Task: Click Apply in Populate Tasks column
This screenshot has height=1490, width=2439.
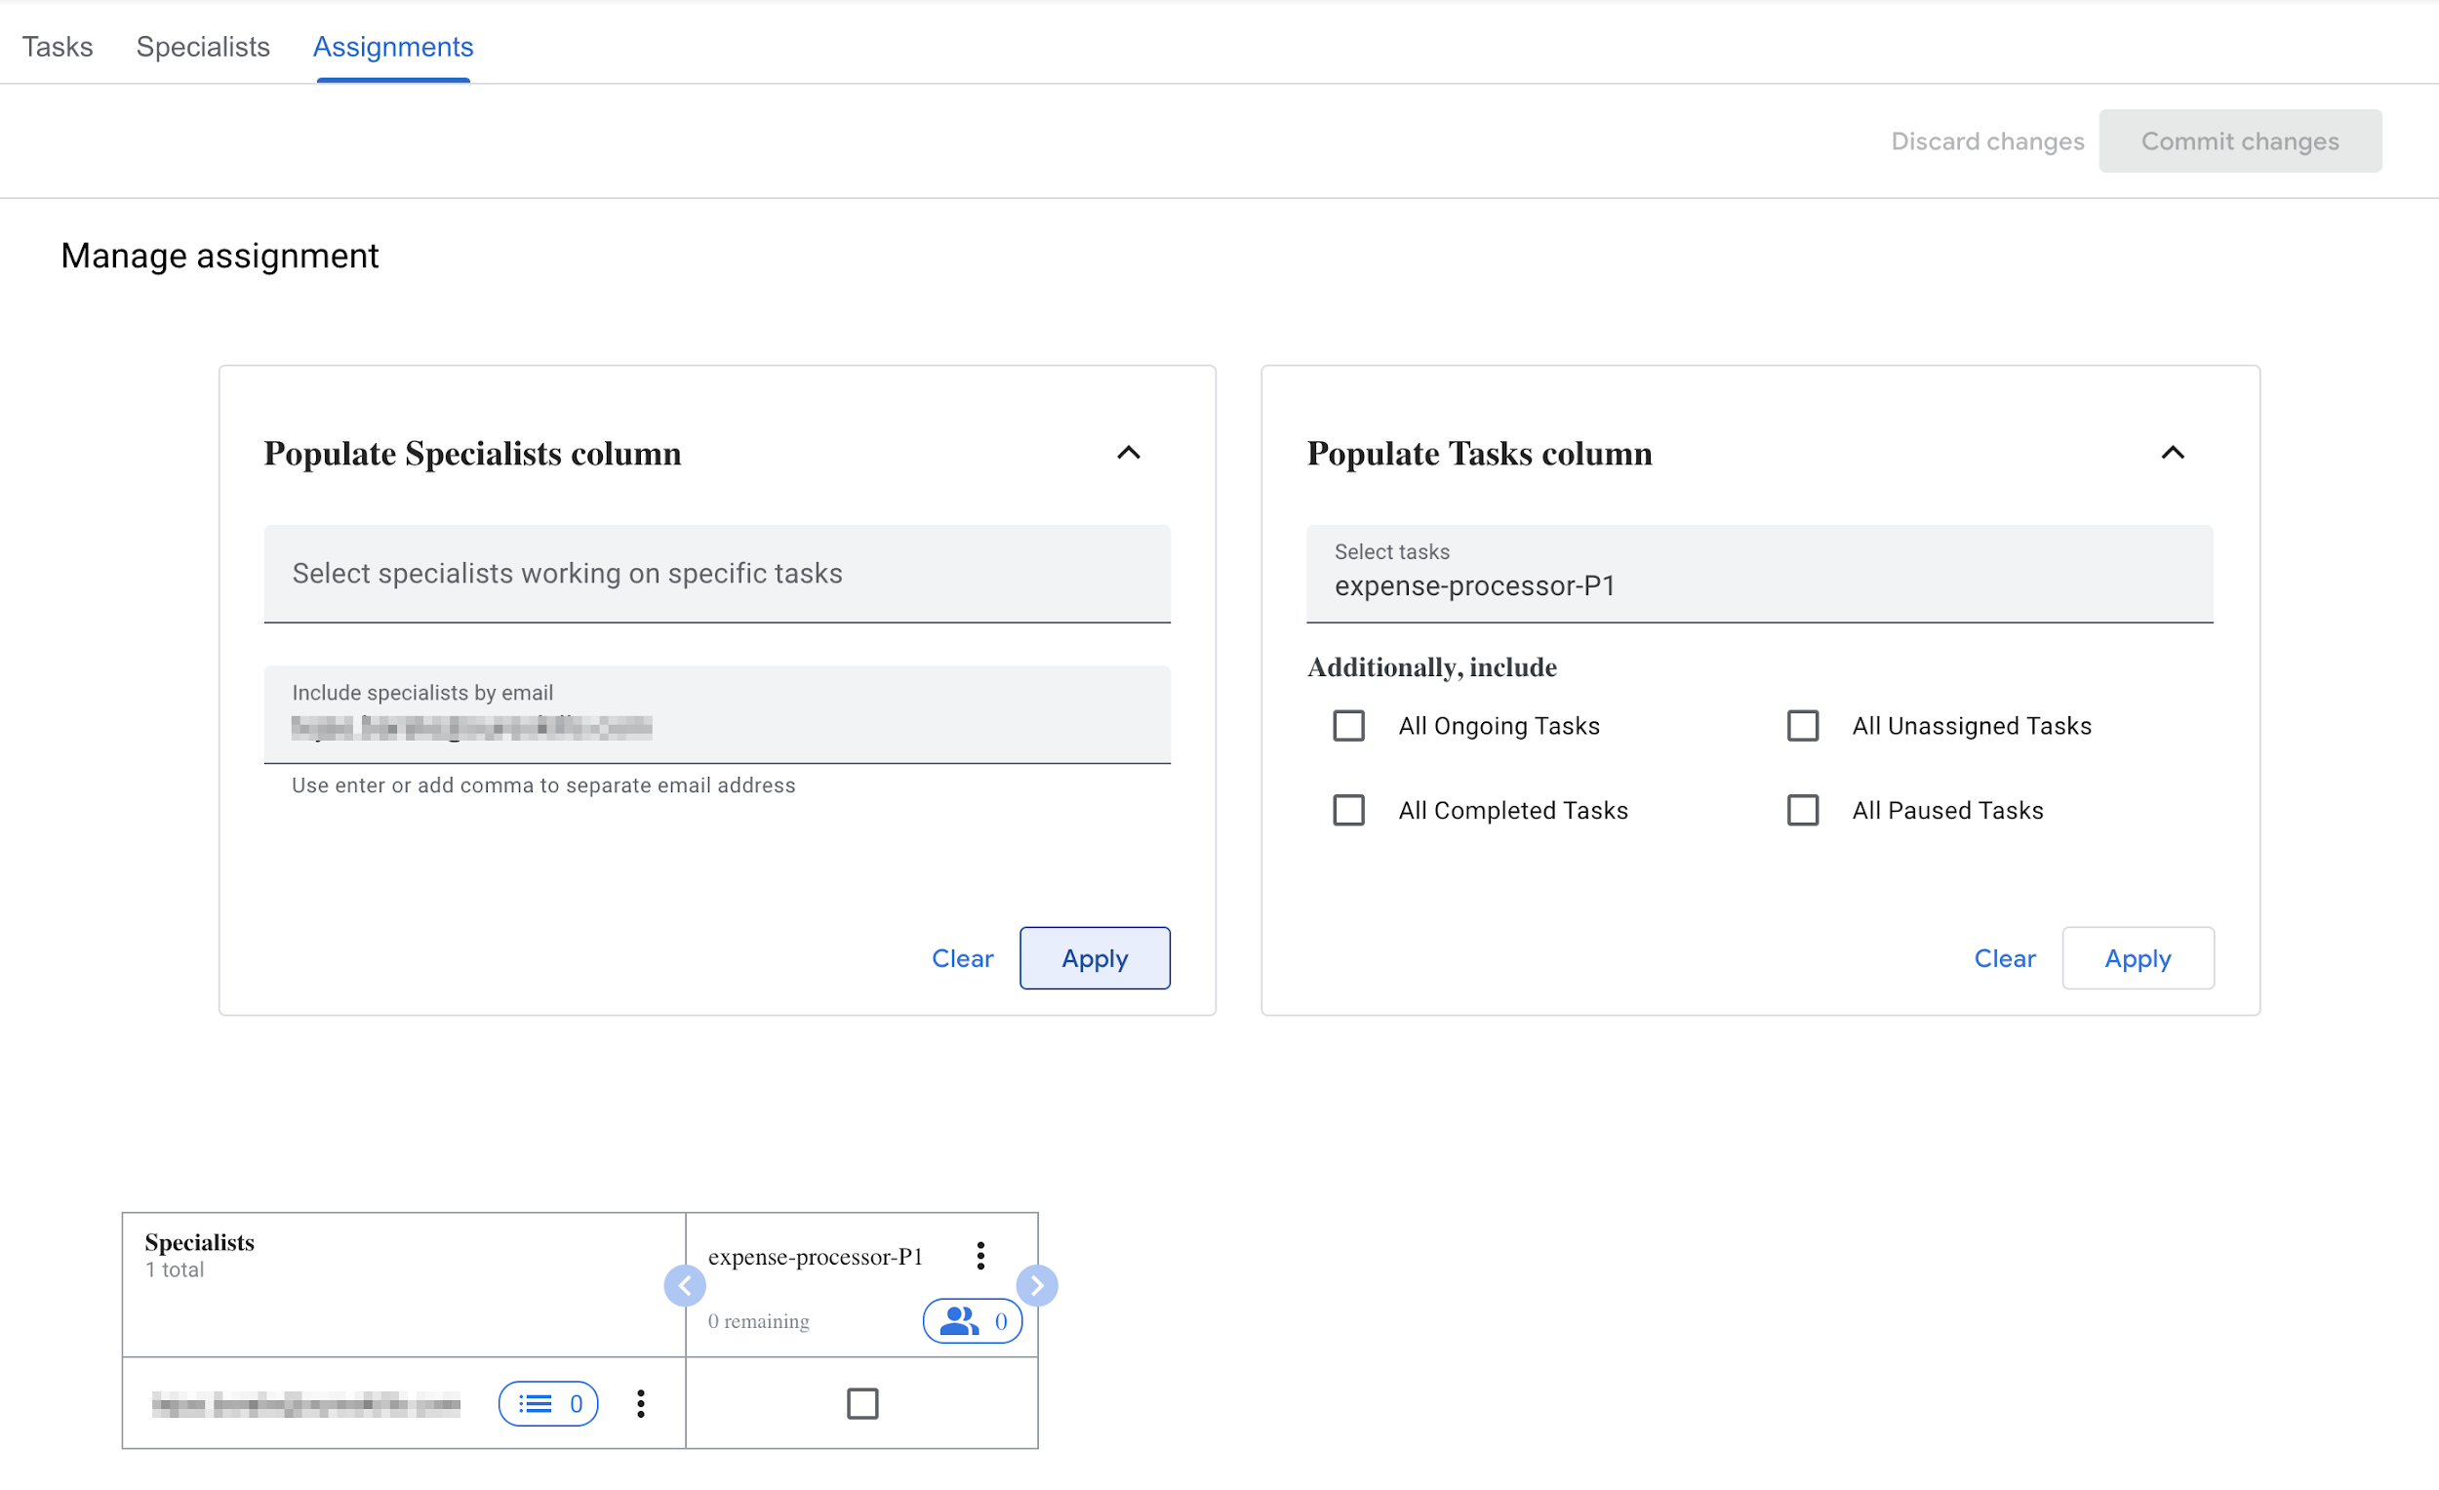Action: [2139, 958]
